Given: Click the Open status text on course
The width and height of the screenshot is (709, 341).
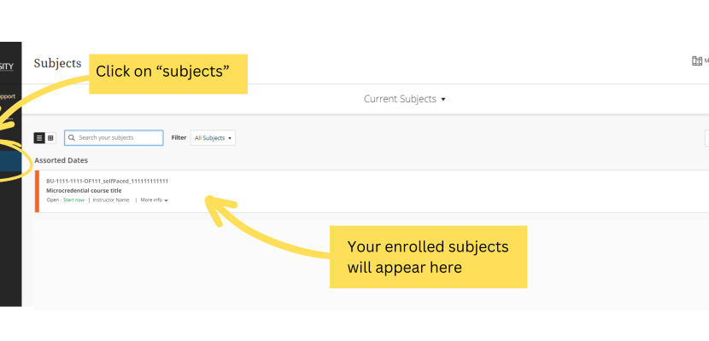Looking at the screenshot, I should [52, 200].
